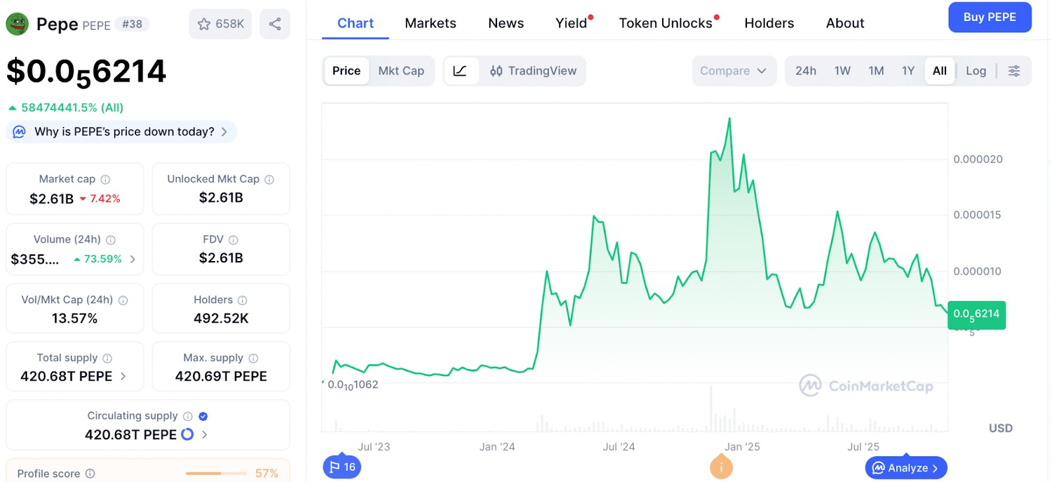The height and width of the screenshot is (482, 1052).
Task: Switch chart to TradingView mode
Action: click(533, 71)
